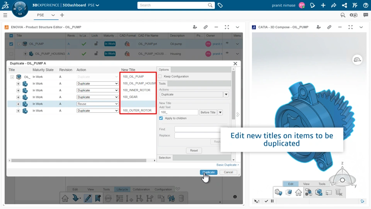
Task: Open the Basic Duplicate link
Action: (228, 165)
